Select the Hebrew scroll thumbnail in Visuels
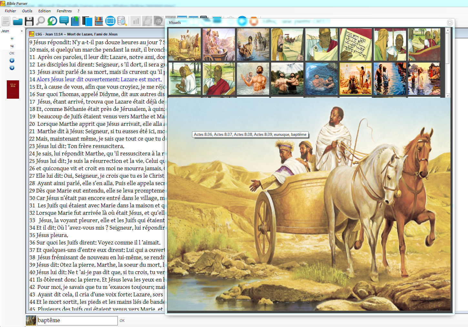The image size is (468, 327). pyautogui.click(x=355, y=45)
